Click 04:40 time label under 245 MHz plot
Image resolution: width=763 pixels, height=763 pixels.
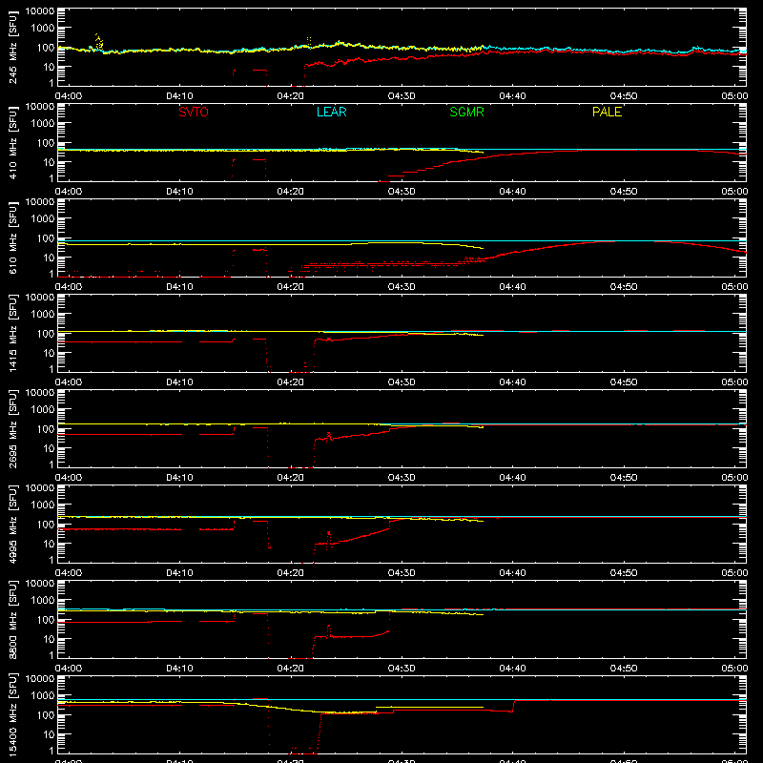[x=512, y=96]
